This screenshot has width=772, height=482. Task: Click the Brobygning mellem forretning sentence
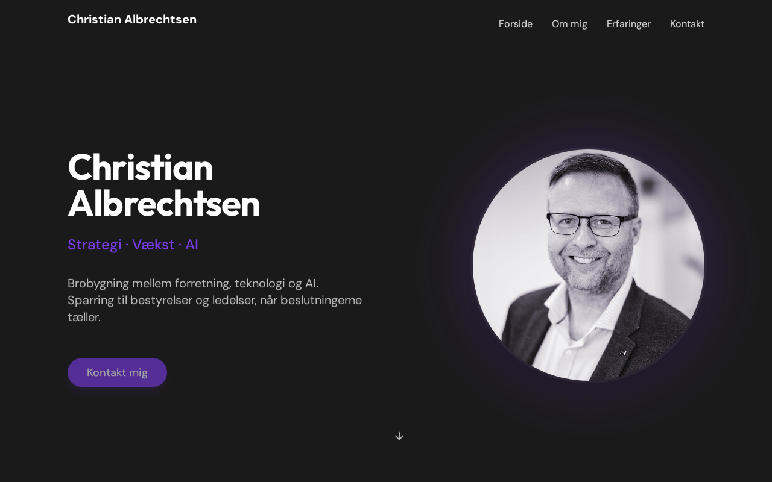coord(193,283)
